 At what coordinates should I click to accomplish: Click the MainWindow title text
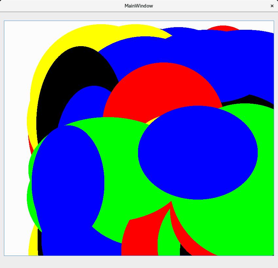(x=139, y=6)
